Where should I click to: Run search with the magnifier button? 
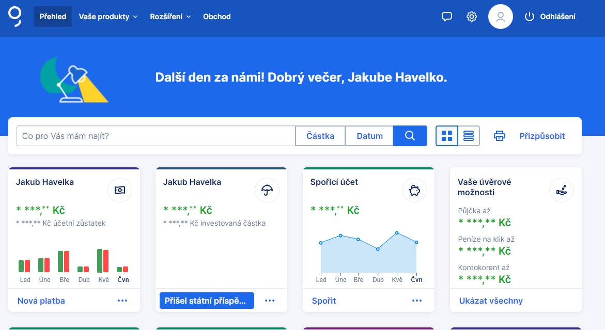click(410, 136)
